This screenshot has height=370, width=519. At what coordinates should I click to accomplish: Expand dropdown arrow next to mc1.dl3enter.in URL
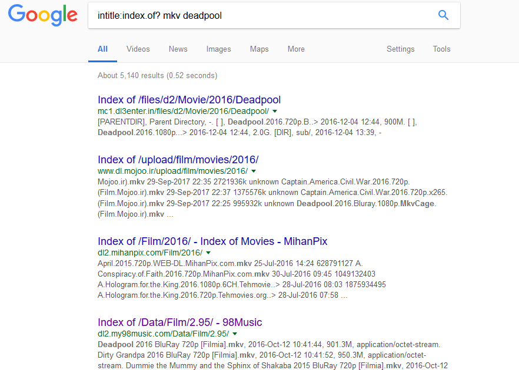tap(275, 112)
